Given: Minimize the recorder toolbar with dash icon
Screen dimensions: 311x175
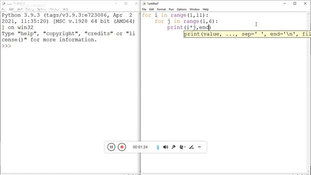Looking at the screenshot, I should coord(200,147).
